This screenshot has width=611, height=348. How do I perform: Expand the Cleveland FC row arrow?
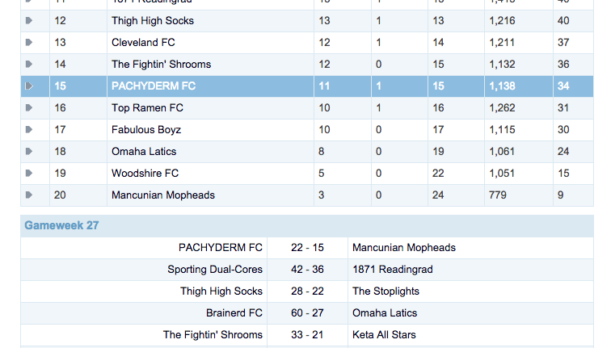(x=29, y=43)
